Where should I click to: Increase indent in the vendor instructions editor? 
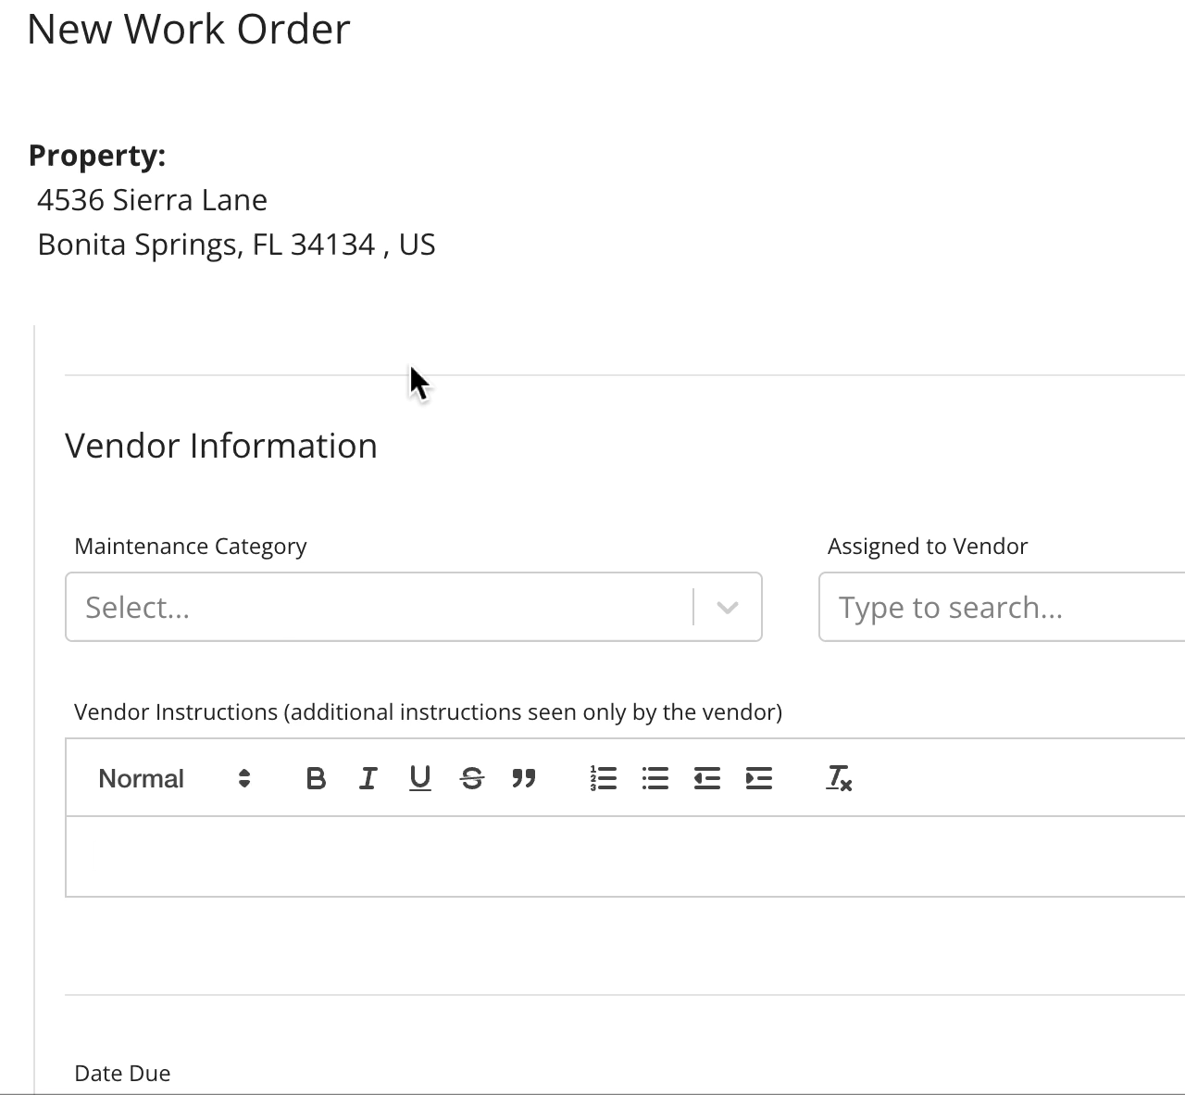point(758,778)
